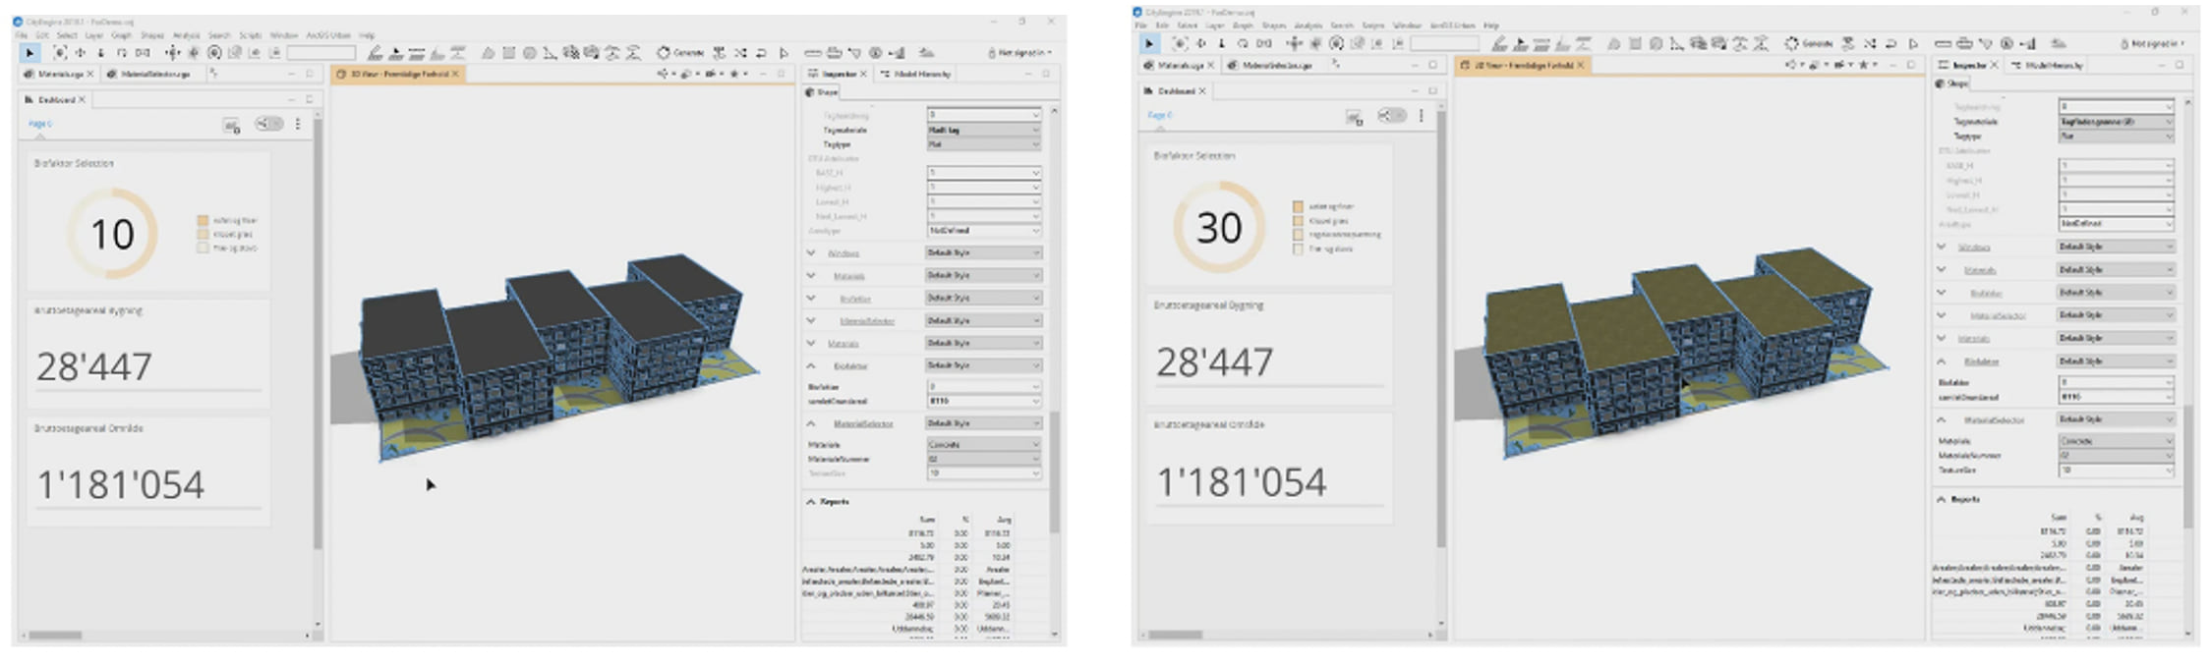Click the Shape sub-tab in left Inspector
This screenshot has width=2210, height=666.
(x=823, y=92)
